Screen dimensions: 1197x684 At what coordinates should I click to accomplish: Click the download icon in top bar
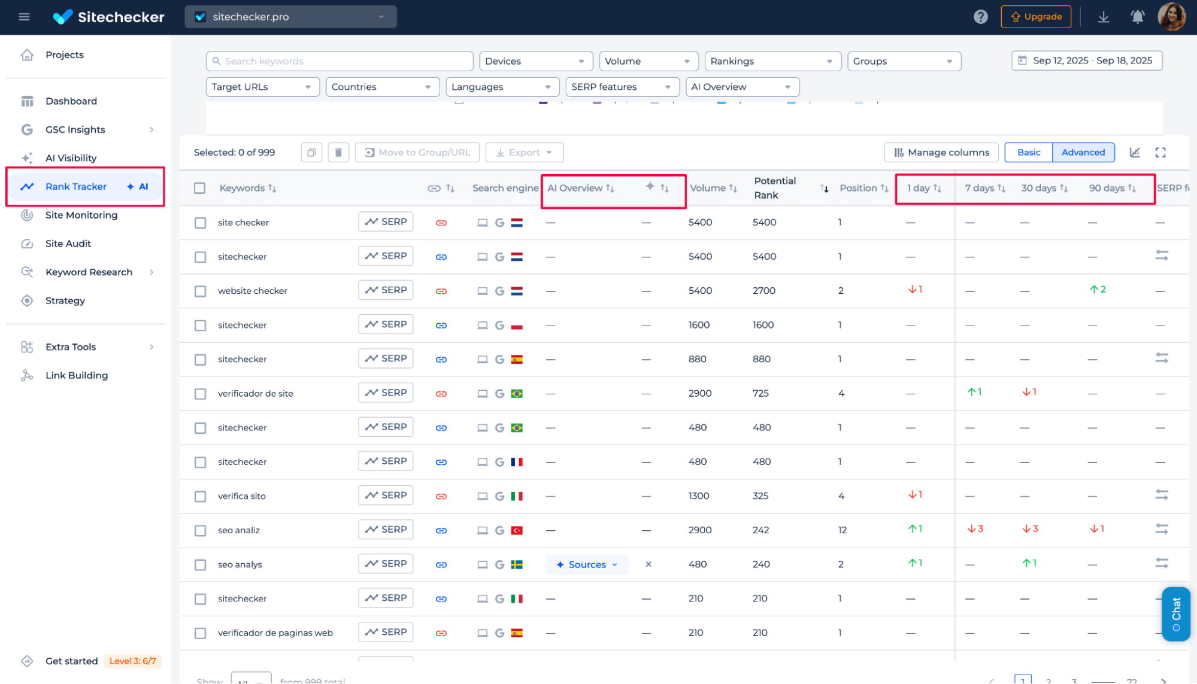pyautogui.click(x=1103, y=17)
